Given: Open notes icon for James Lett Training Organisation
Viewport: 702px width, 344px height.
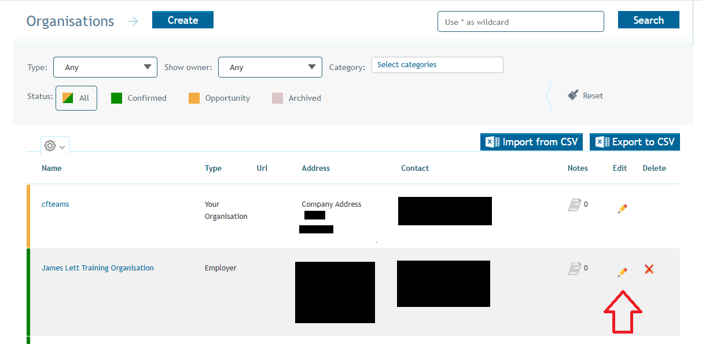Looking at the screenshot, I should click(x=574, y=268).
